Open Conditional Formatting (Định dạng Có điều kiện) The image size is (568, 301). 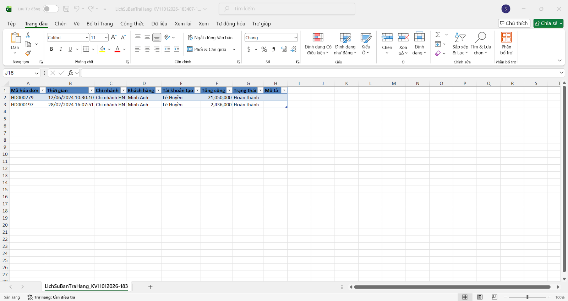tap(318, 44)
